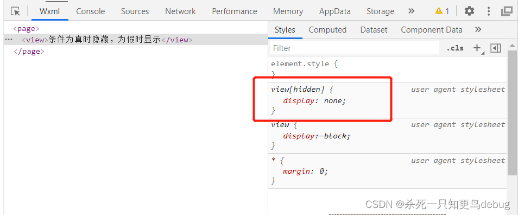Switch to the Wxml tab
518x215 pixels.
coord(49,11)
